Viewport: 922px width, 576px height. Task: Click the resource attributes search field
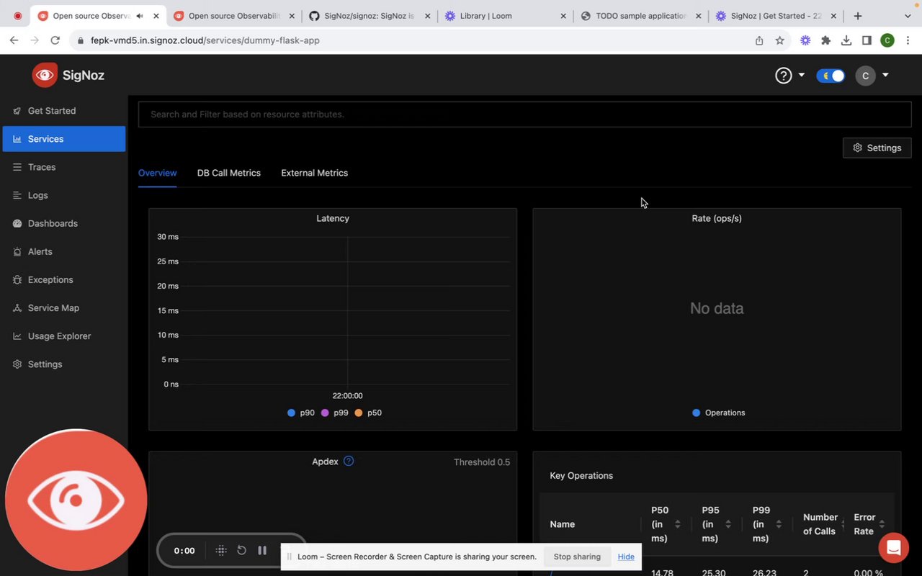[524, 114]
